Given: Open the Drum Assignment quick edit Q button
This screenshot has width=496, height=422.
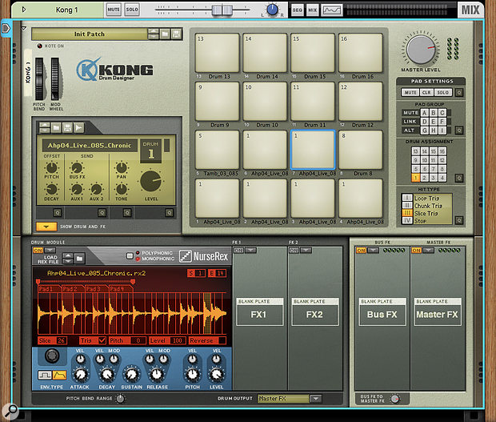Looking at the screenshot, I should click(x=459, y=178).
